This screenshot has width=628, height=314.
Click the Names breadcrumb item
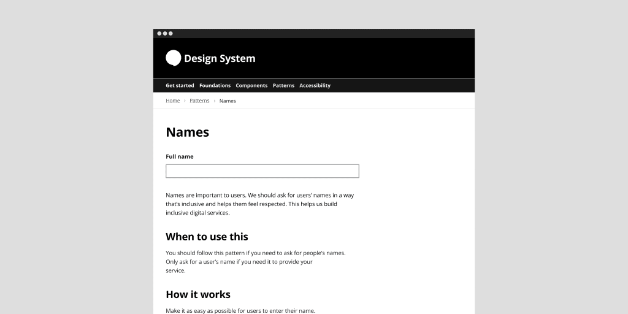point(228,101)
